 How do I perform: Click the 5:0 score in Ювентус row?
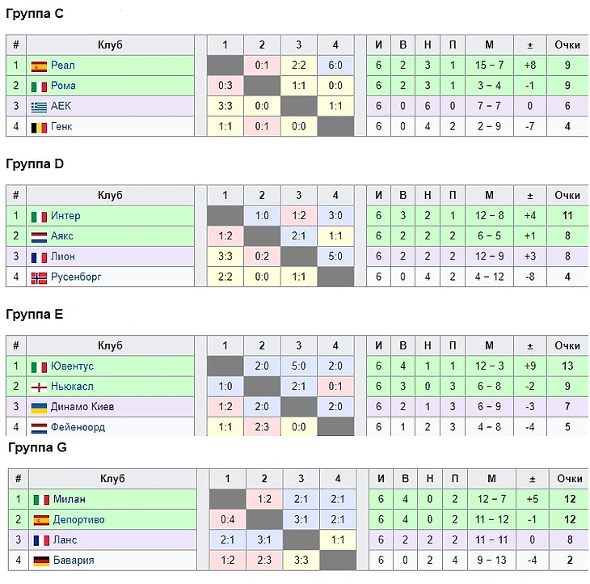(299, 366)
